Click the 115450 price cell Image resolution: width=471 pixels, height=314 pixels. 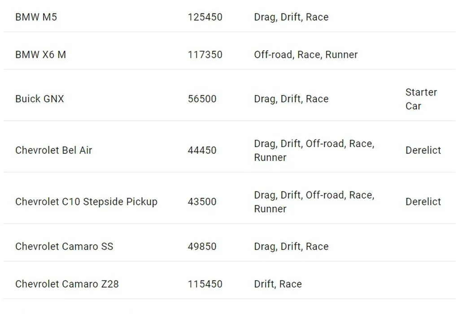205,284
